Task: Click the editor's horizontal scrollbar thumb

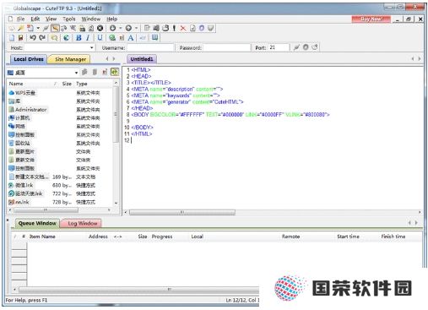Action: coord(182,212)
